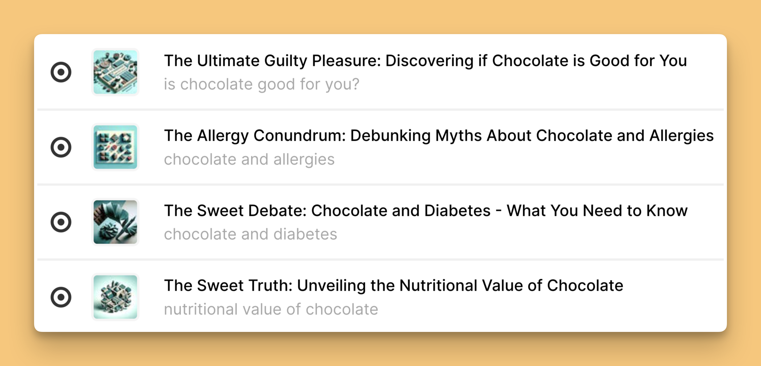Open the Ultimate Guilty Pleasure article thumbnail
Screen dimensions: 761x366
coord(115,72)
